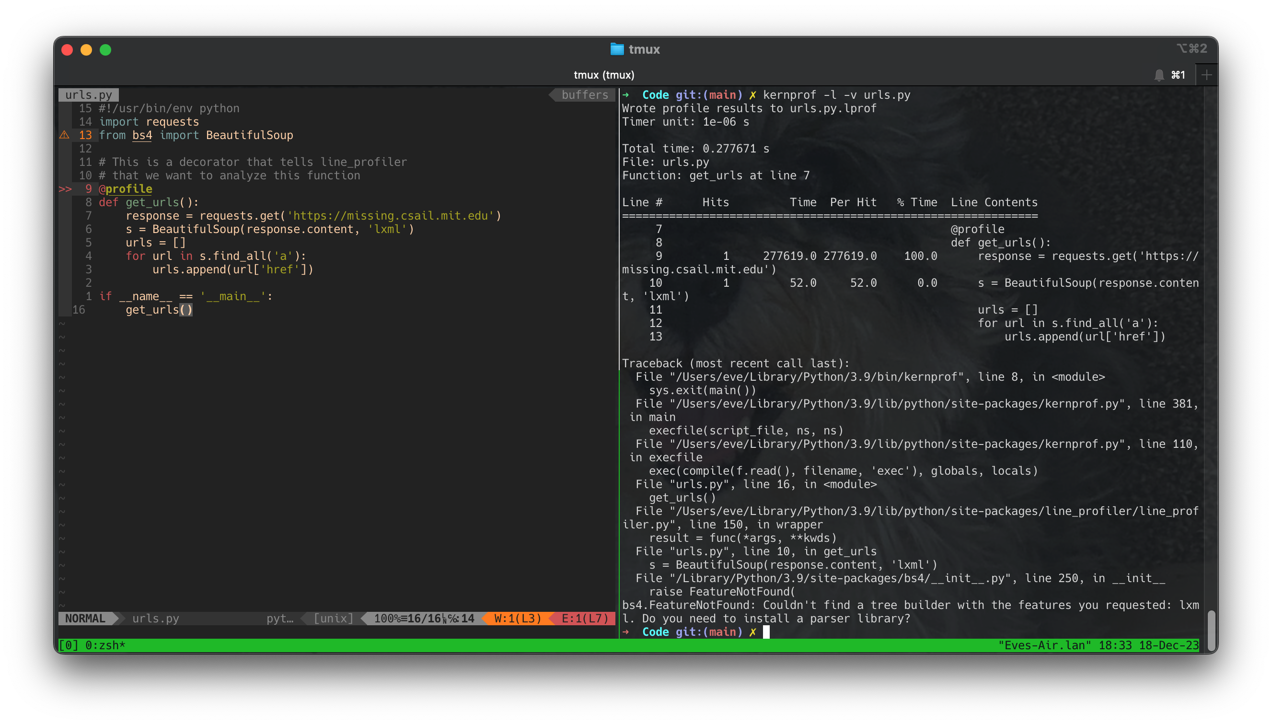Click the buffers label above the right edge
1272x725 pixels.
click(584, 94)
